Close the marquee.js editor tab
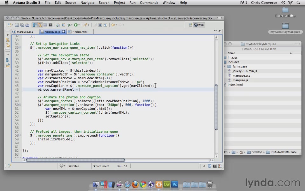Viewport: 305px width, 191px height. (x=64, y=32)
